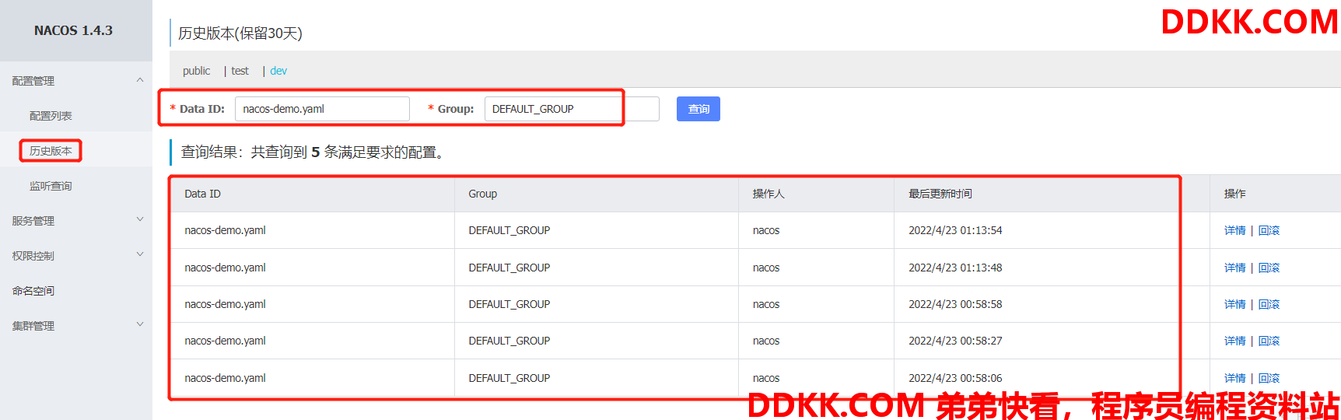1341x420 pixels.
Task: Click 回滚 for the 01:13:54 row
Action: [x=1269, y=230]
